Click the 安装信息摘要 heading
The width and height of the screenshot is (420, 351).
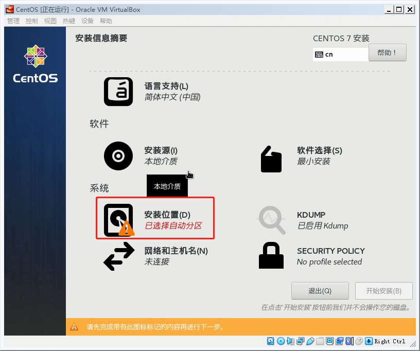point(101,38)
